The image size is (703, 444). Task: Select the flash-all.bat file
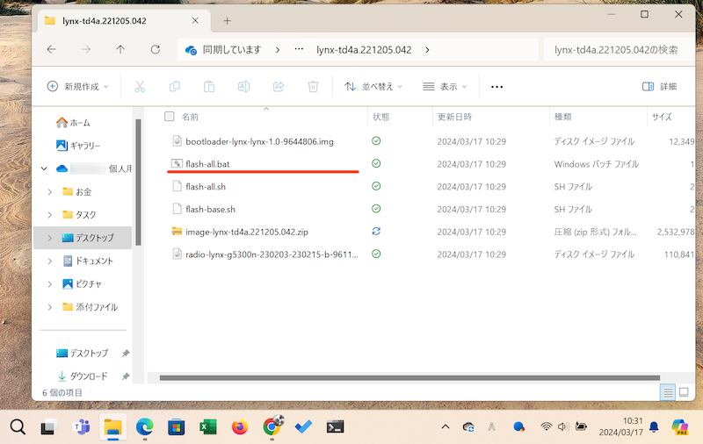pos(207,163)
